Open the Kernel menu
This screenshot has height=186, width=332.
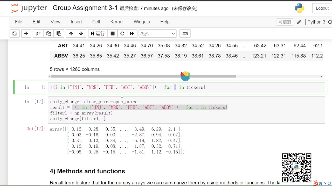pyautogui.click(x=117, y=22)
